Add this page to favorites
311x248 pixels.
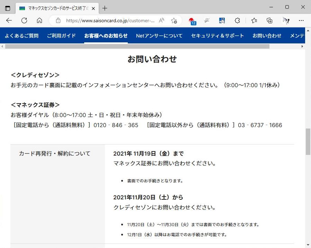coord(174,20)
